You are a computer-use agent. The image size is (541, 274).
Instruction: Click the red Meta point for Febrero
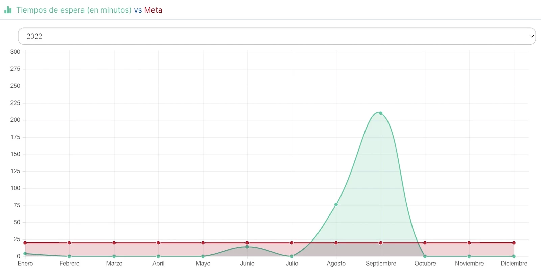coord(69,243)
